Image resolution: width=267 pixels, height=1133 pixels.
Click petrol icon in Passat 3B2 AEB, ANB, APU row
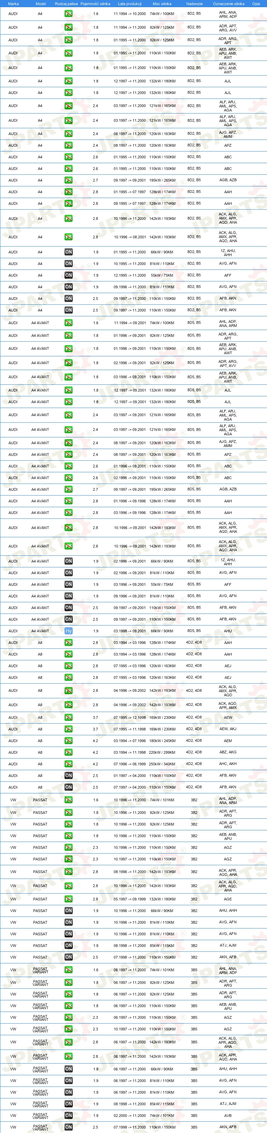pos(69,836)
